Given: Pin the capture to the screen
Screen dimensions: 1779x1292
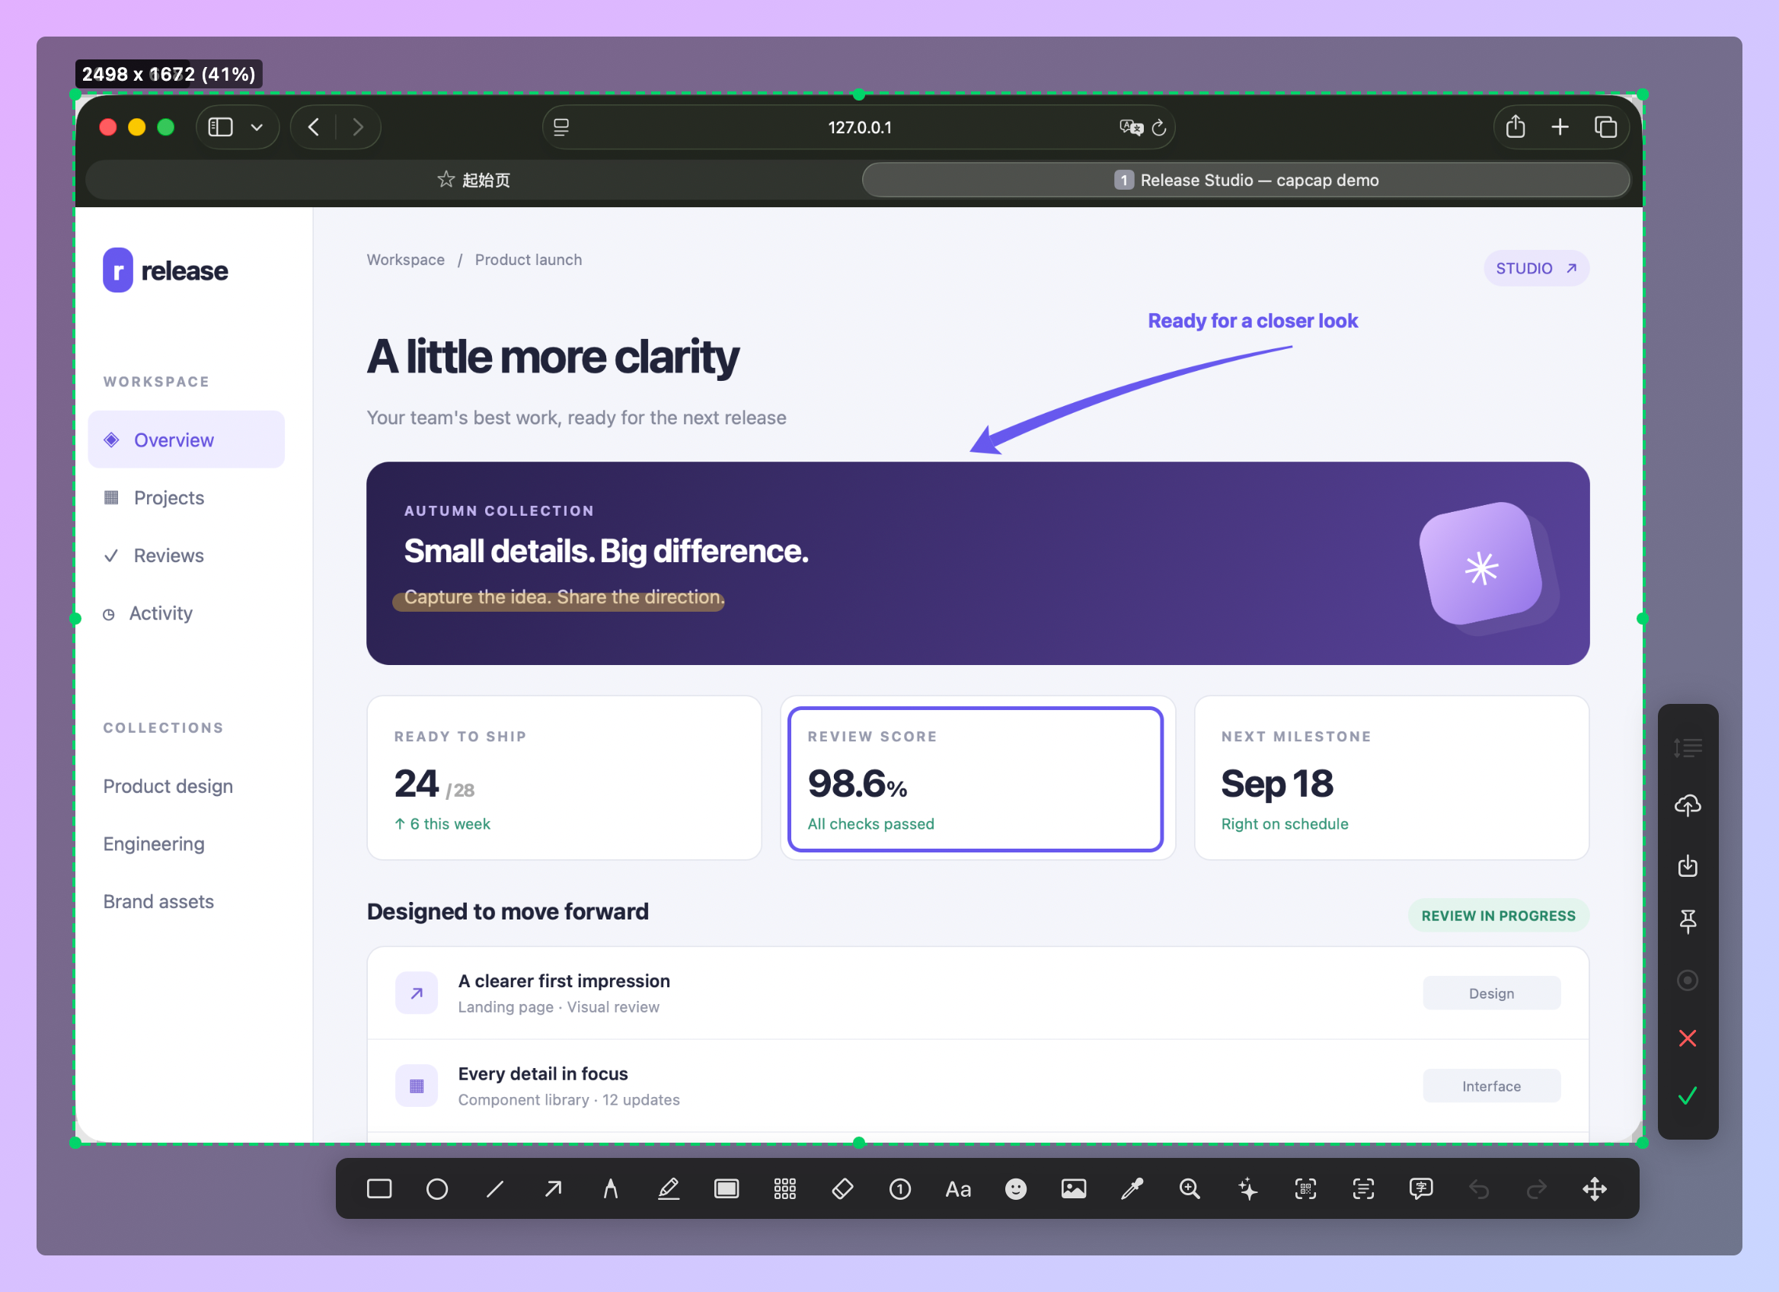Looking at the screenshot, I should tap(1687, 921).
